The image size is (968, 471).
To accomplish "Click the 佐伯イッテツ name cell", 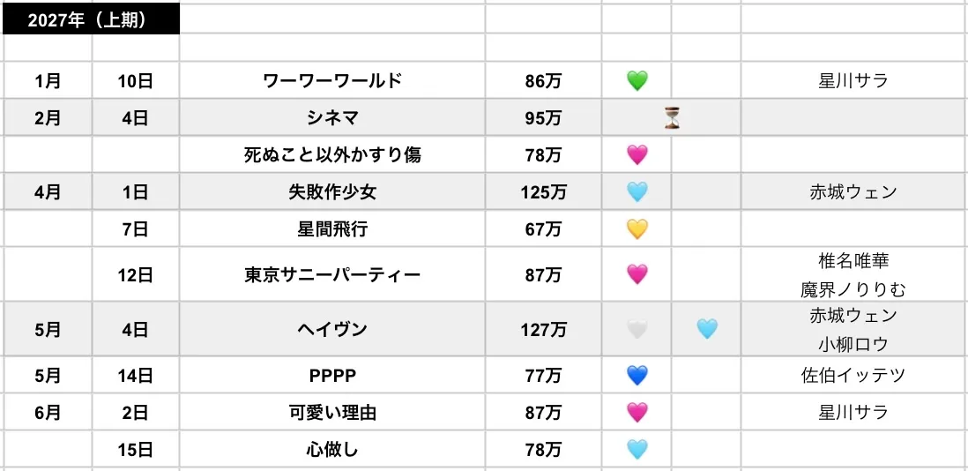I will [x=853, y=376].
